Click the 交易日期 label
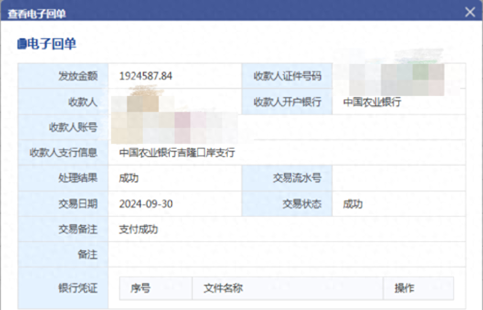Image resolution: width=483 pixels, height=310 pixels. coord(78,204)
